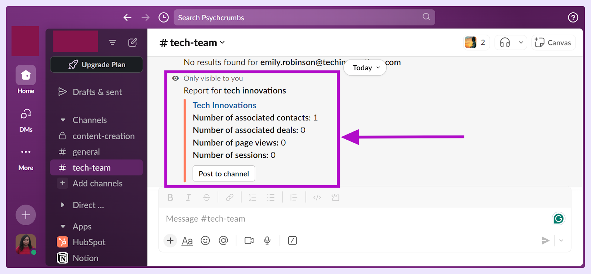
Task: View channel members showing count 2
Action: coord(476,42)
